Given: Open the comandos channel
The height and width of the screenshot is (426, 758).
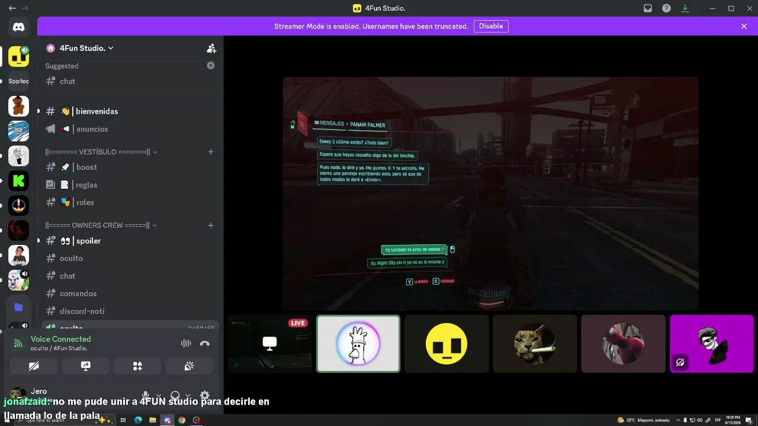Looking at the screenshot, I should click(x=130, y=293).
